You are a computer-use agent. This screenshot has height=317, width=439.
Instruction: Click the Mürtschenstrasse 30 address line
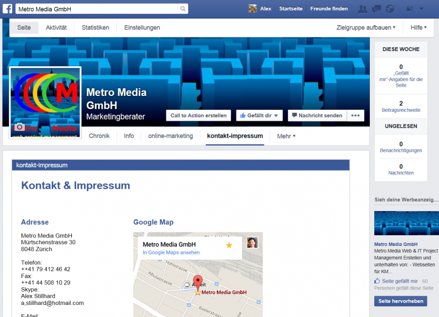[x=48, y=242]
